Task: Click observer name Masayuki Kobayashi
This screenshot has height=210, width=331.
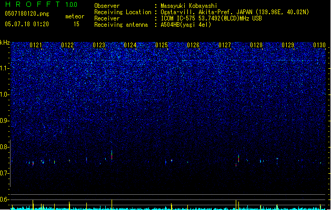Action: [x=189, y=6]
